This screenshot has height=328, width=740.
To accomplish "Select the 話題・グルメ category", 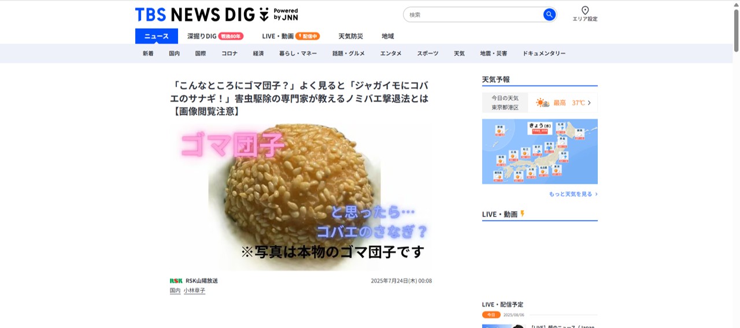I will click(x=349, y=54).
